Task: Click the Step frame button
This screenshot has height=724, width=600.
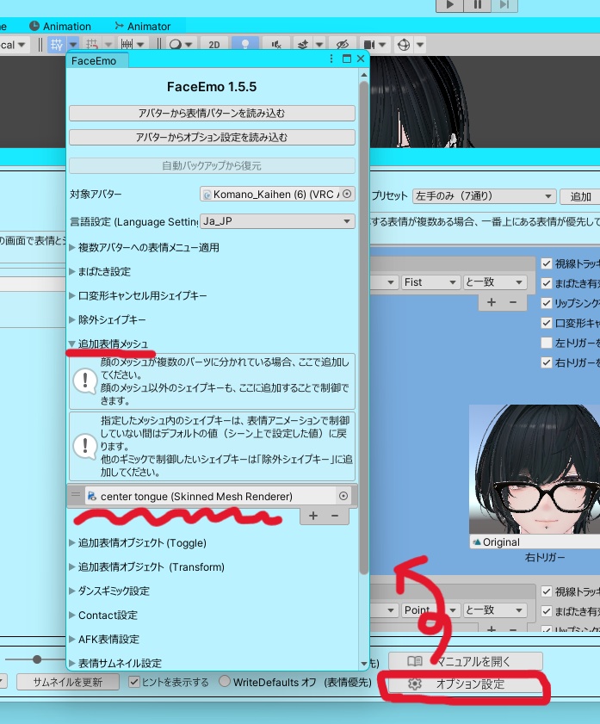Action: 504,4
